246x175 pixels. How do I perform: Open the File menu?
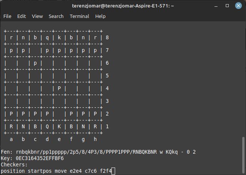(7, 16)
